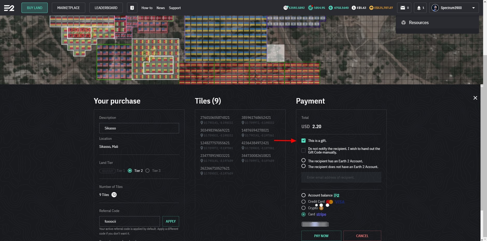
Task: Click the Description field containing Sikasso
Action: (139, 128)
